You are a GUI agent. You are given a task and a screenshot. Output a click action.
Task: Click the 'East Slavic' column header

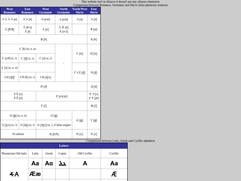[x=94, y=11]
